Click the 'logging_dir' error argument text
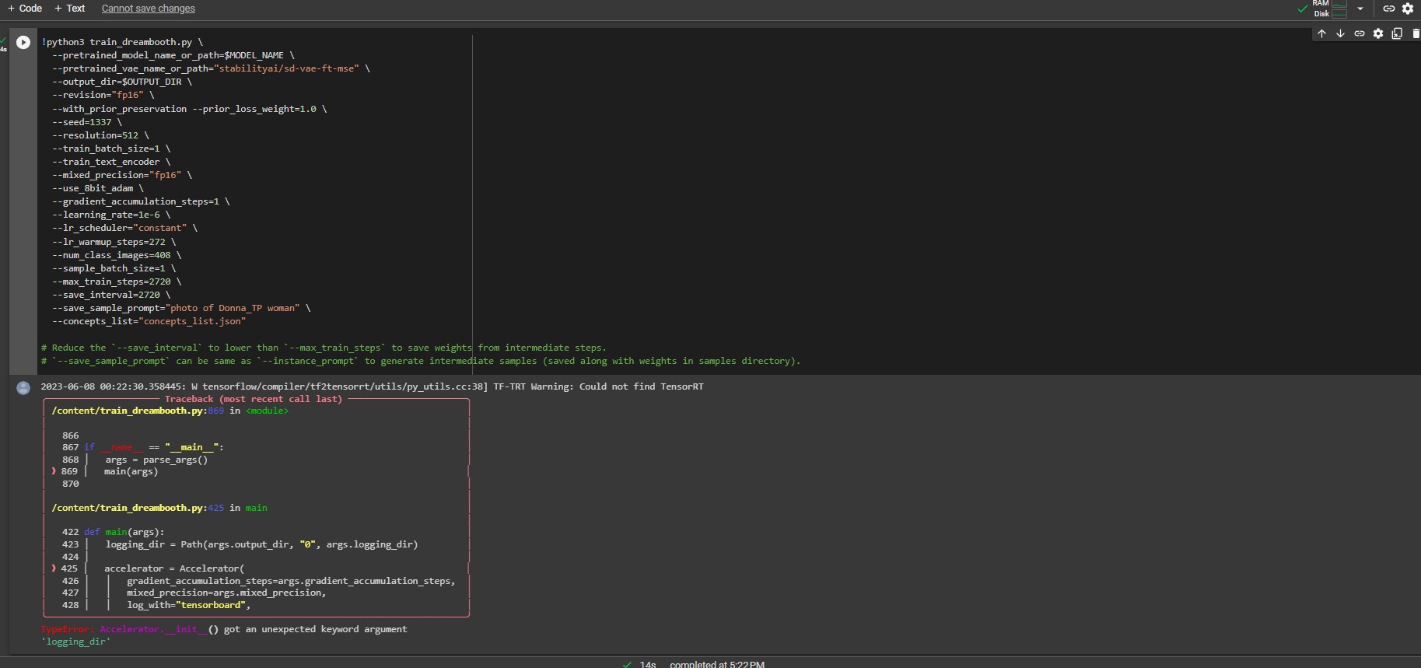 pyautogui.click(x=75, y=642)
